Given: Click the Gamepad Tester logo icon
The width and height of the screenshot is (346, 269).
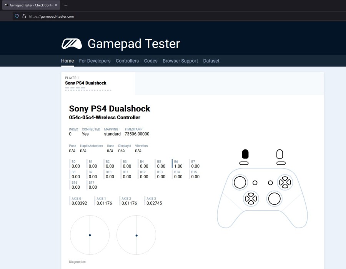Looking at the screenshot, I should pos(72,44).
